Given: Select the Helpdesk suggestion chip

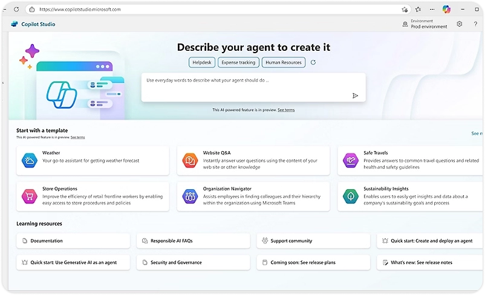Looking at the screenshot, I should click(x=201, y=62).
